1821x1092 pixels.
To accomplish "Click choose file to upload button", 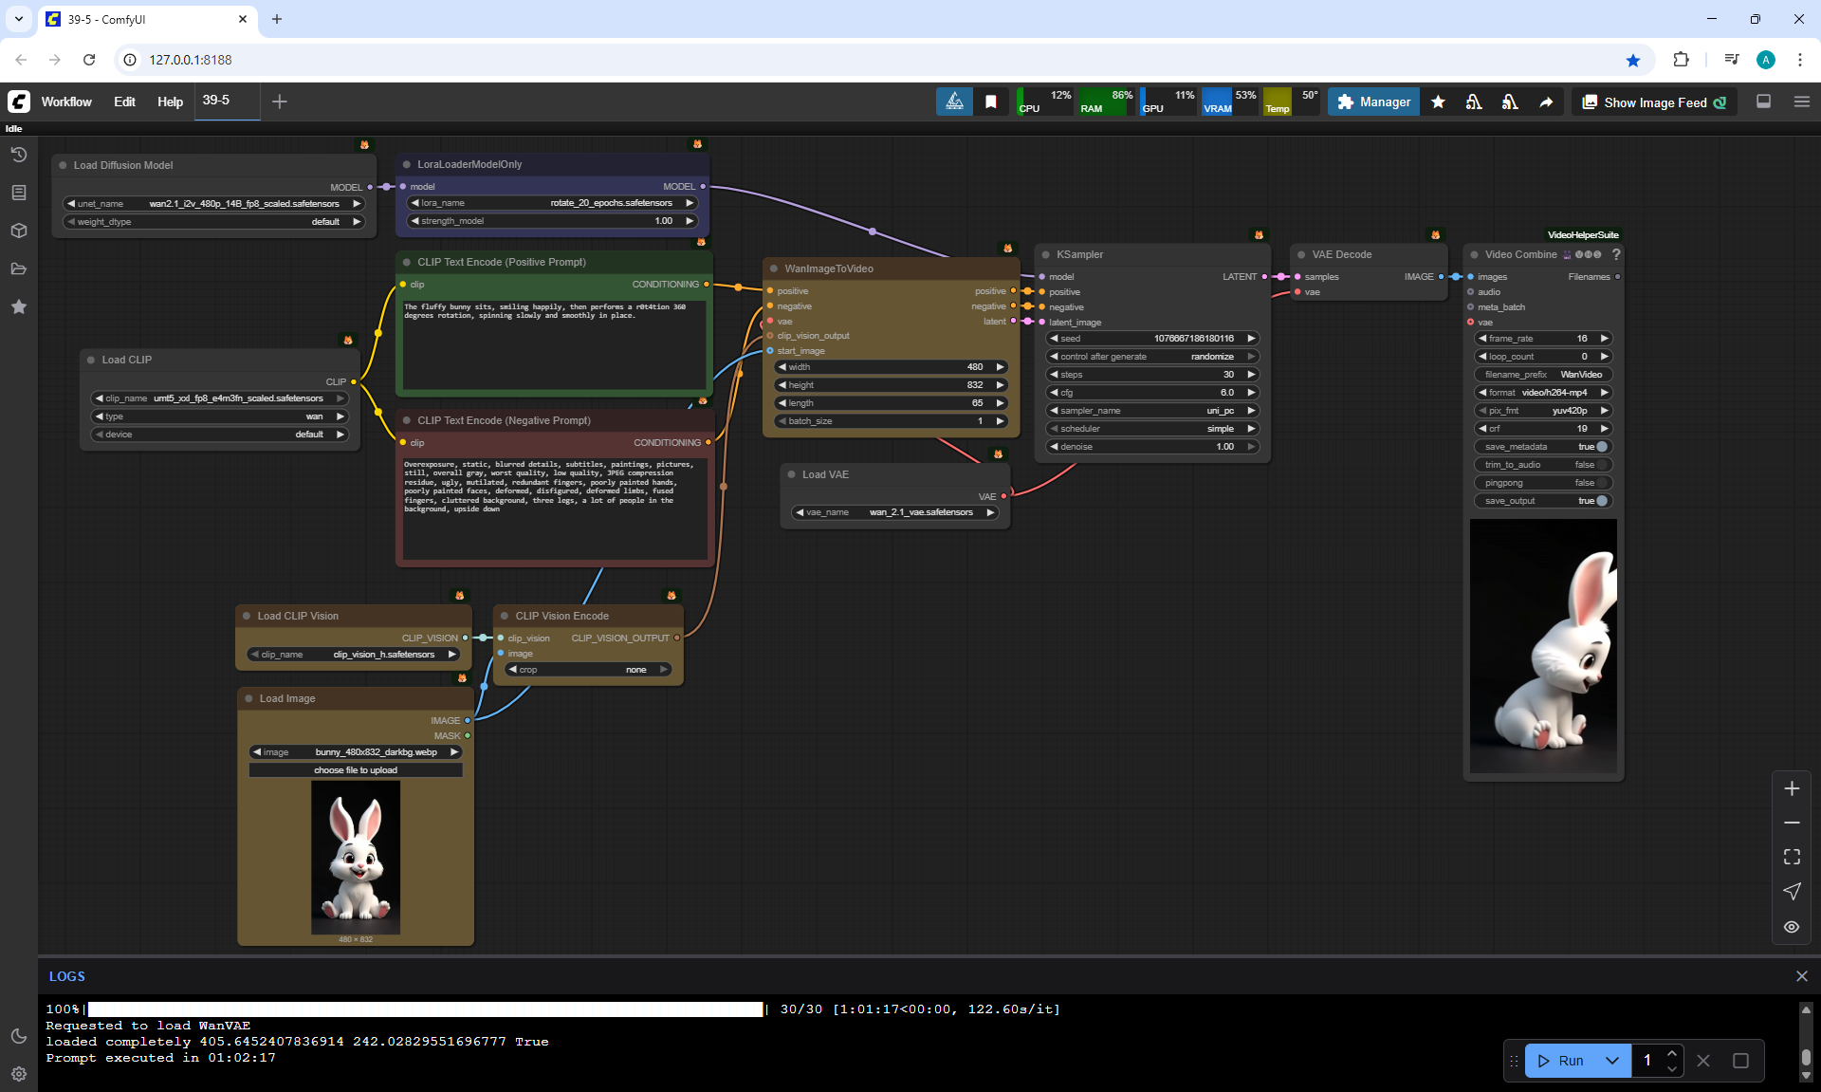I will [356, 770].
